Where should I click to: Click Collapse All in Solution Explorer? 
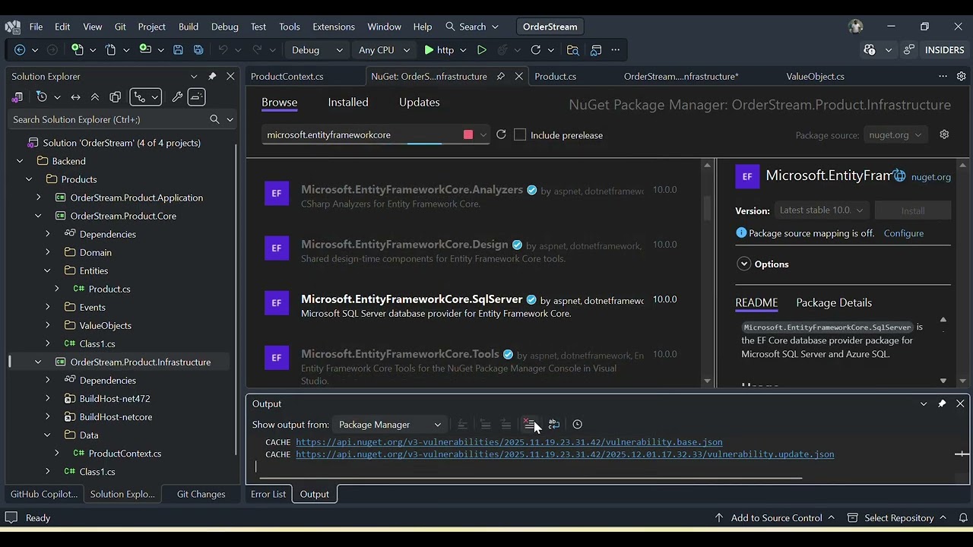pos(95,97)
